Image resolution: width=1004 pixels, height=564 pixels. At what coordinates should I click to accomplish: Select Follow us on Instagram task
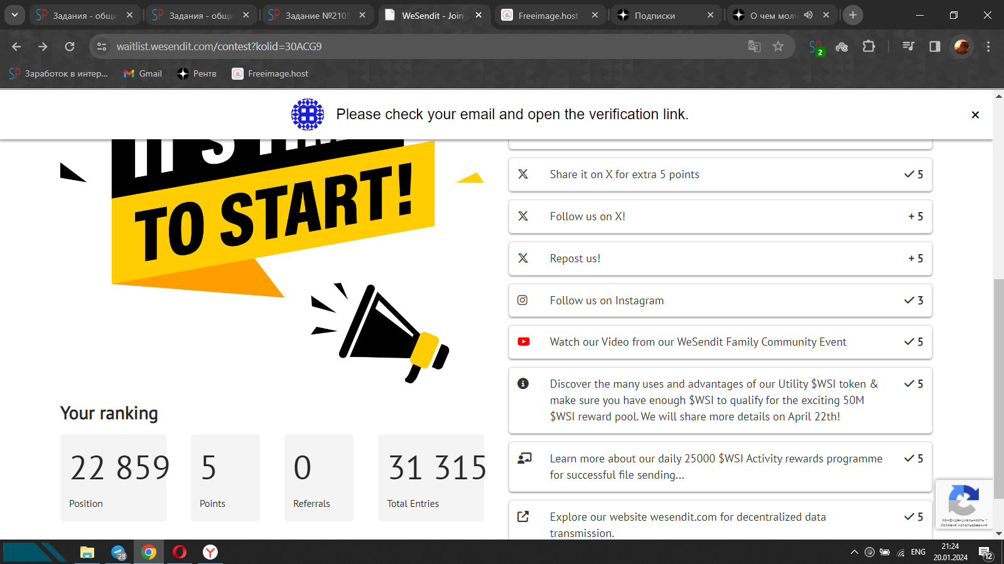(720, 301)
